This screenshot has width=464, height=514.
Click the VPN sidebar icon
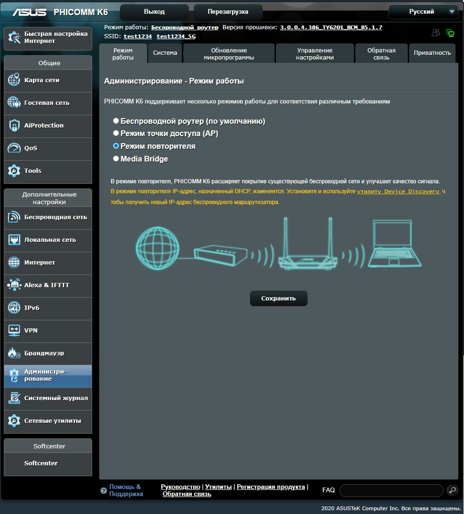pyautogui.click(x=14, y=331)
